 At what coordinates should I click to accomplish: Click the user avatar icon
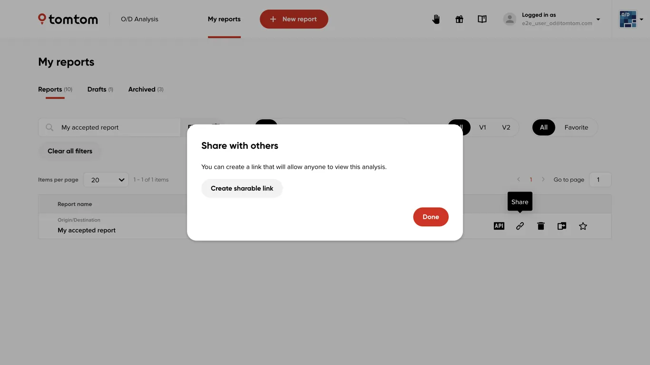coord(510,19)
